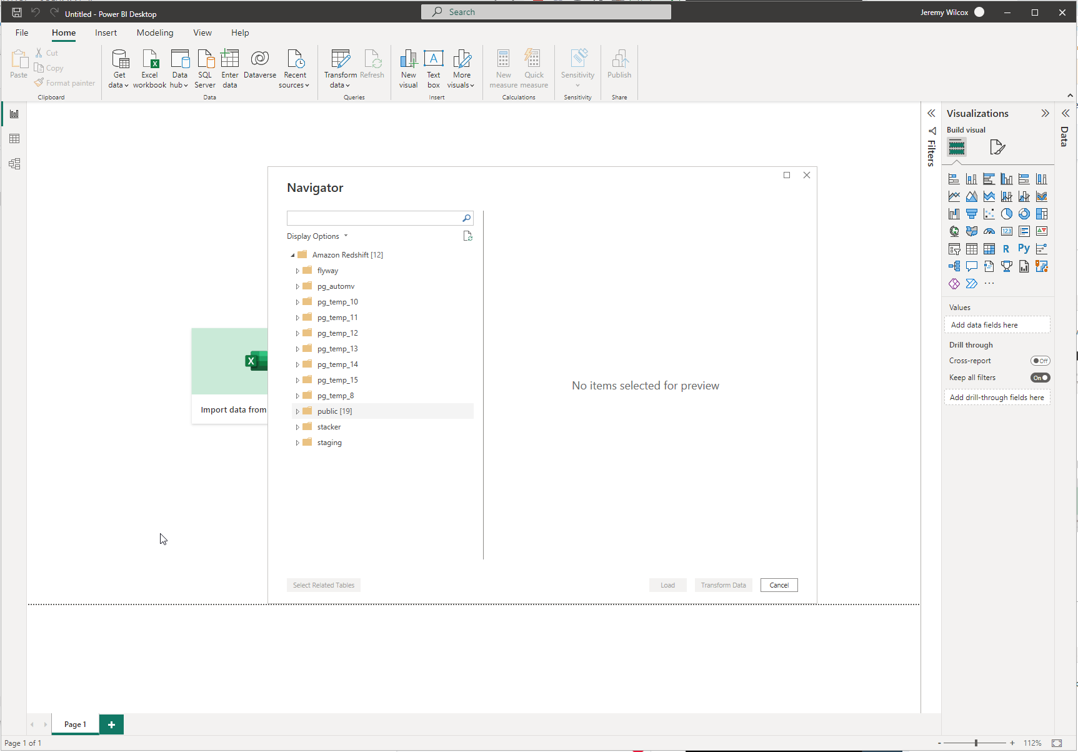The height and width of the screenshot is (752, 1078).
Task: Select the Area chart visual
Action: tap(972, 196)
